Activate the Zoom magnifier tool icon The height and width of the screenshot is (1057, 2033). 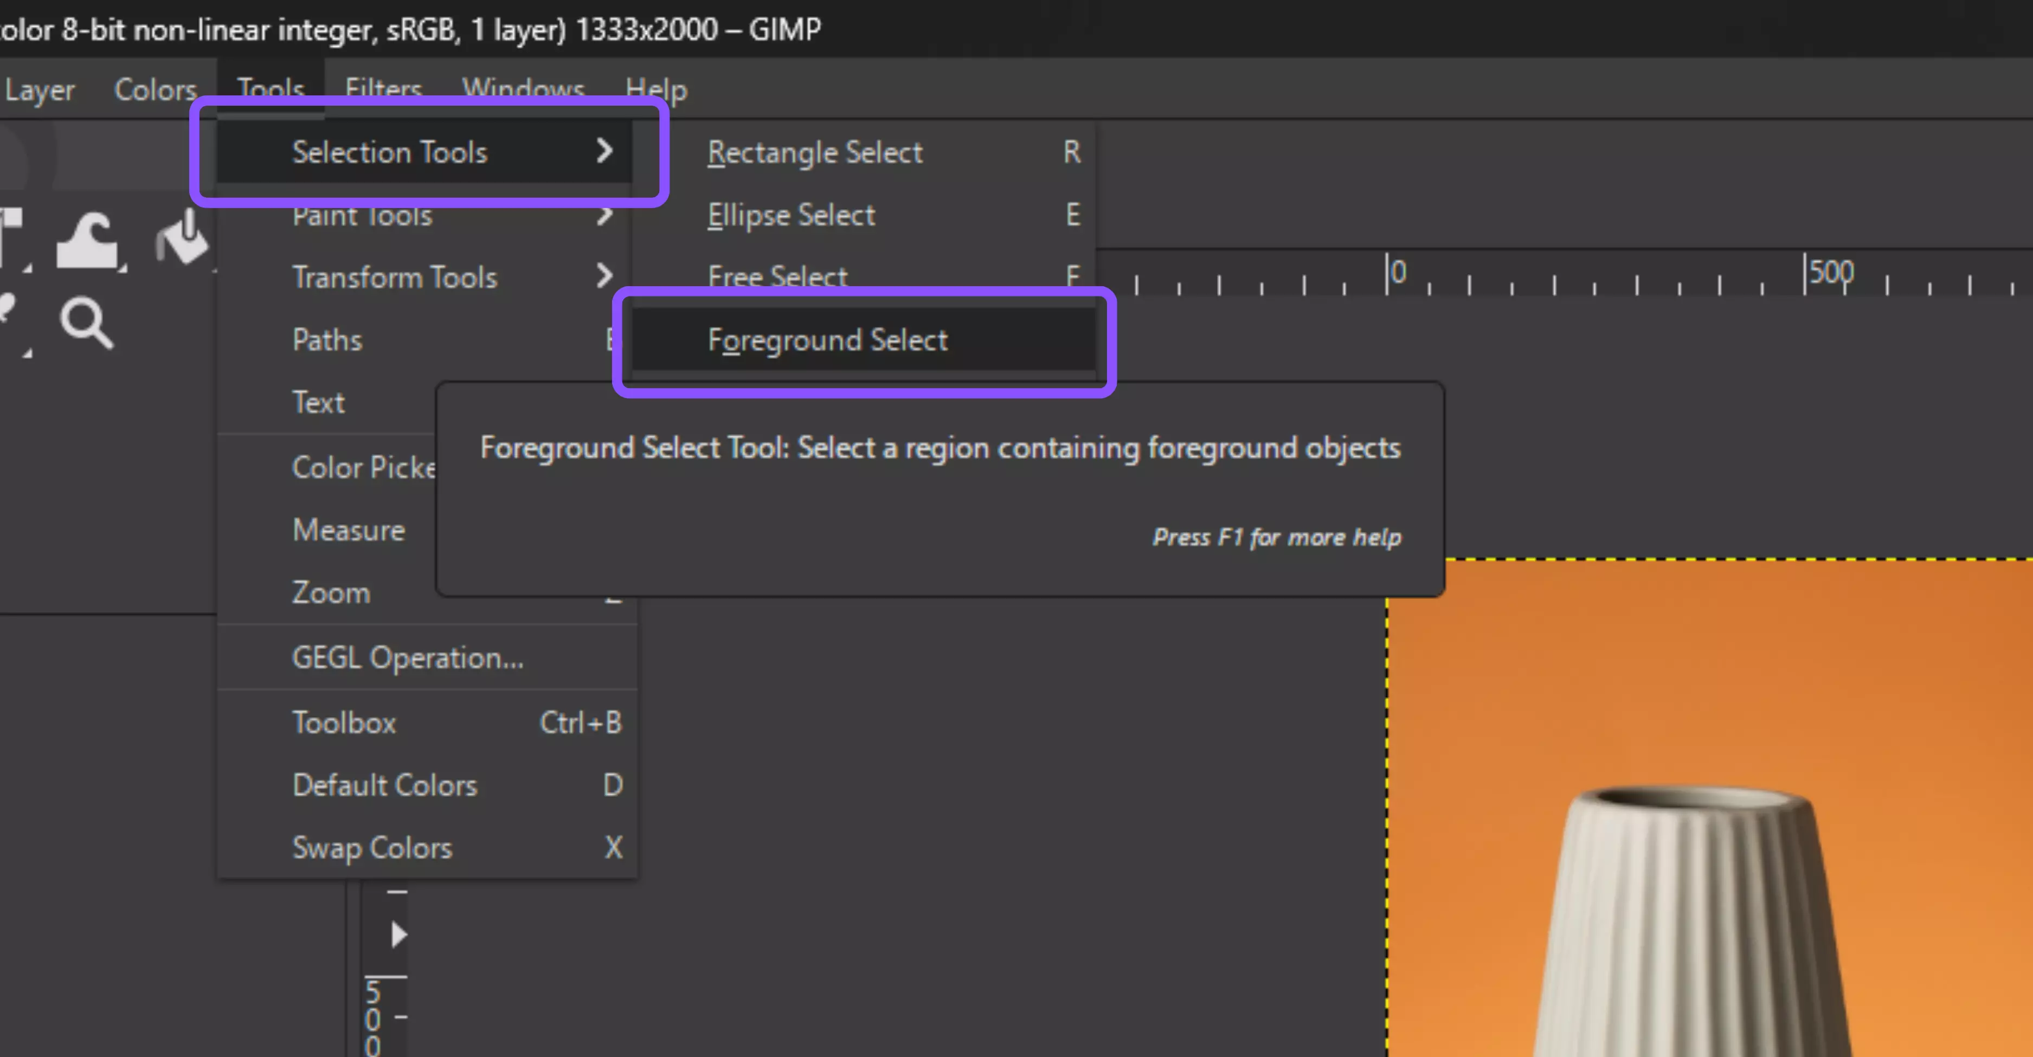(85, 324)
